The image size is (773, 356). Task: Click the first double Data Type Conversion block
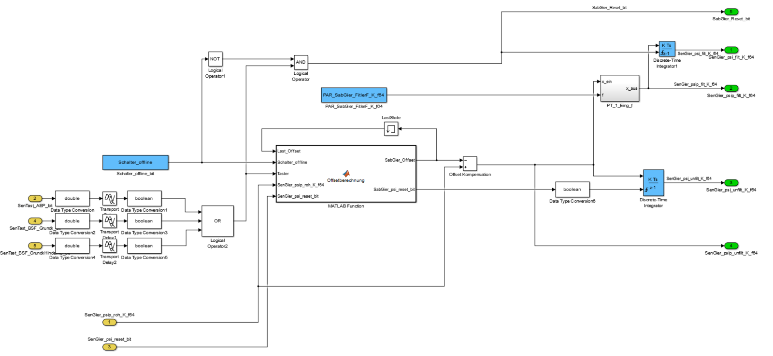coord(72,198)
